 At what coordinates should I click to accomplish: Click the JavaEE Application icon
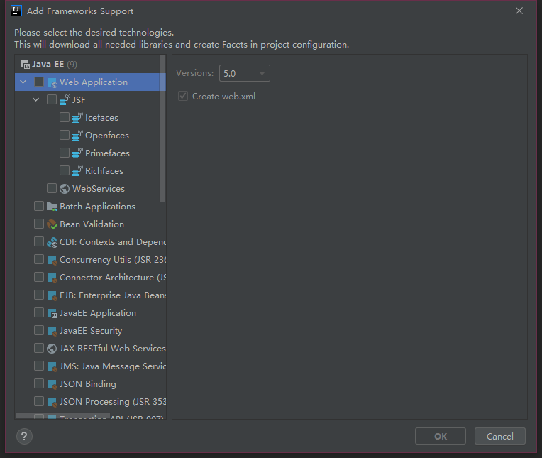(x=52, y=313)
